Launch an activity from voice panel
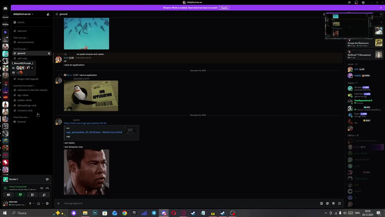The image size is (385, 217). click(32, 195)
